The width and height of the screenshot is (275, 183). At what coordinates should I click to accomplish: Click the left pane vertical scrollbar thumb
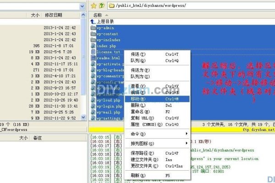83,56
